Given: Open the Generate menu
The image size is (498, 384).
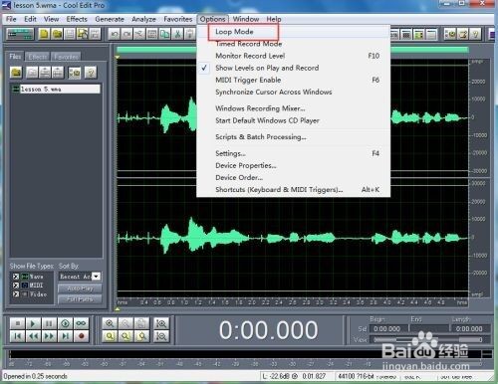Looking at the screenshot, I should [x=110, y=19].
